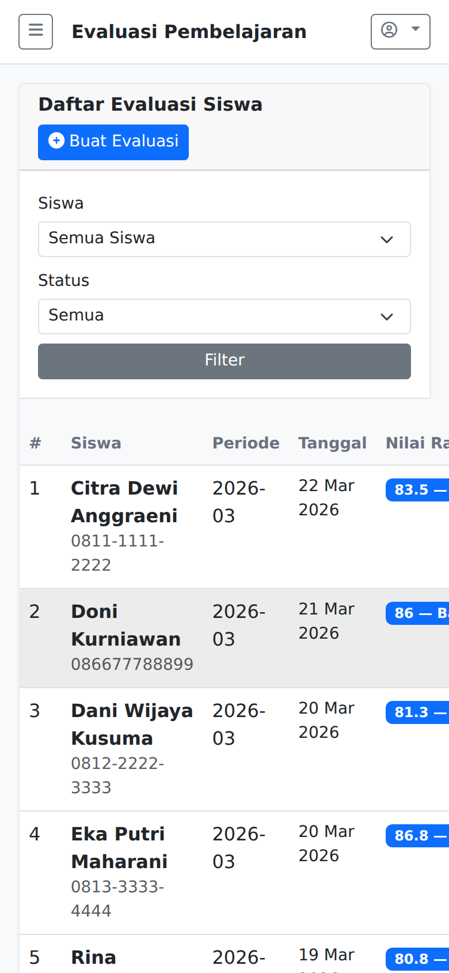
Task: Open the Status dropdown showing Semua
Action: (224, 316)
